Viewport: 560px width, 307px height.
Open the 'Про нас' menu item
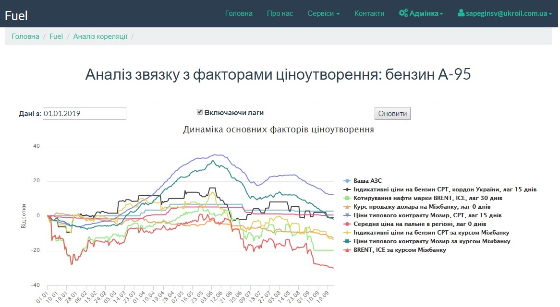280,13
